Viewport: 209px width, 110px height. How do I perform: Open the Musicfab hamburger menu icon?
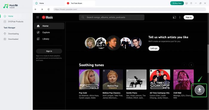point(191,3)
